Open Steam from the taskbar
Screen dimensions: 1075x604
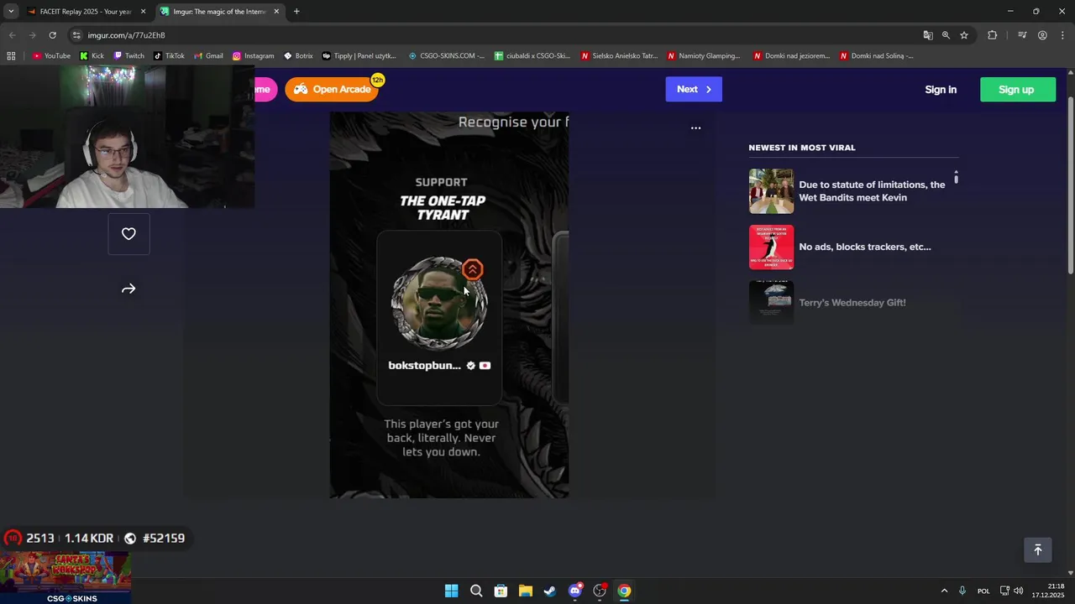coord(550,591)
